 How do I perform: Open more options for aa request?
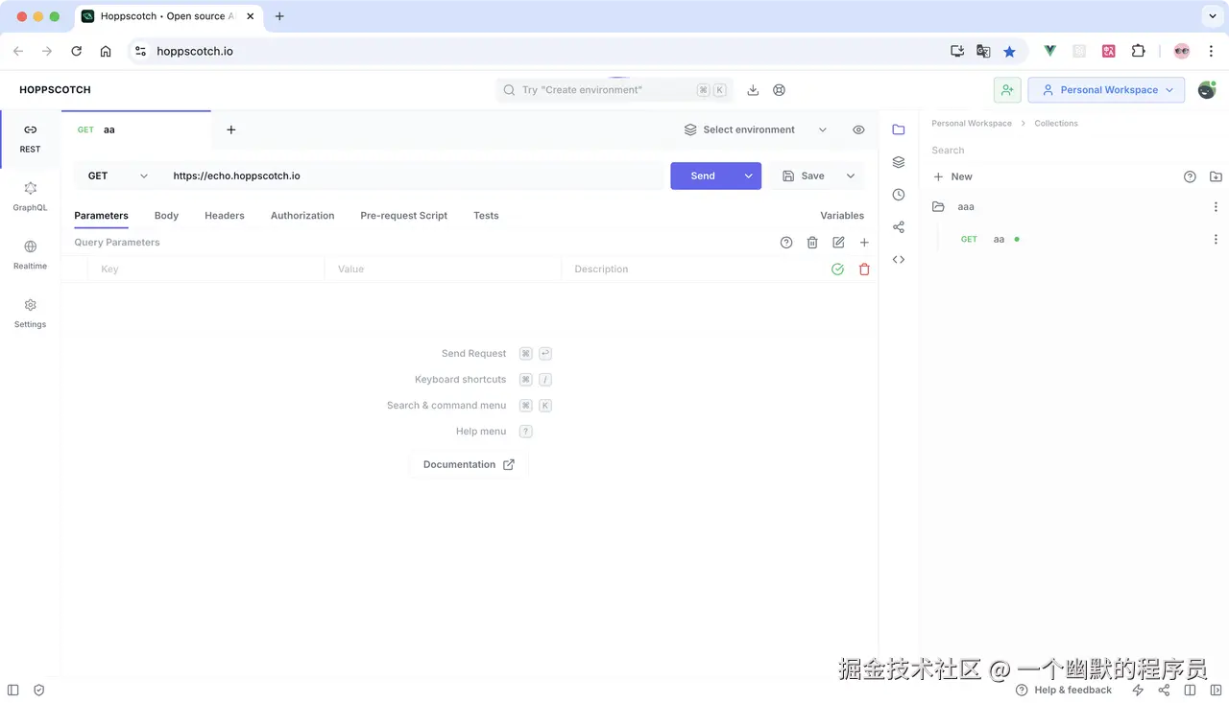[1216, 240]
